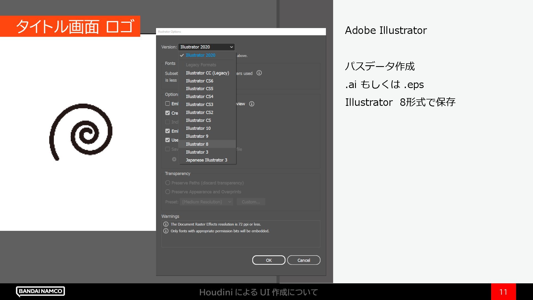
Task: Pick Illustrator CS6 in version list
Action: [199, 81]
